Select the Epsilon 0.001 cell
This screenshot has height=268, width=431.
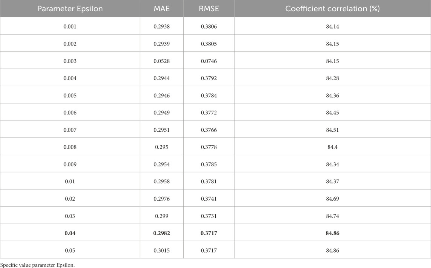pos(70,27)
